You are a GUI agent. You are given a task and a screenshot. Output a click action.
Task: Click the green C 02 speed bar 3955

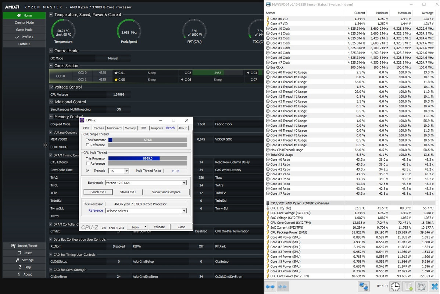218,73
